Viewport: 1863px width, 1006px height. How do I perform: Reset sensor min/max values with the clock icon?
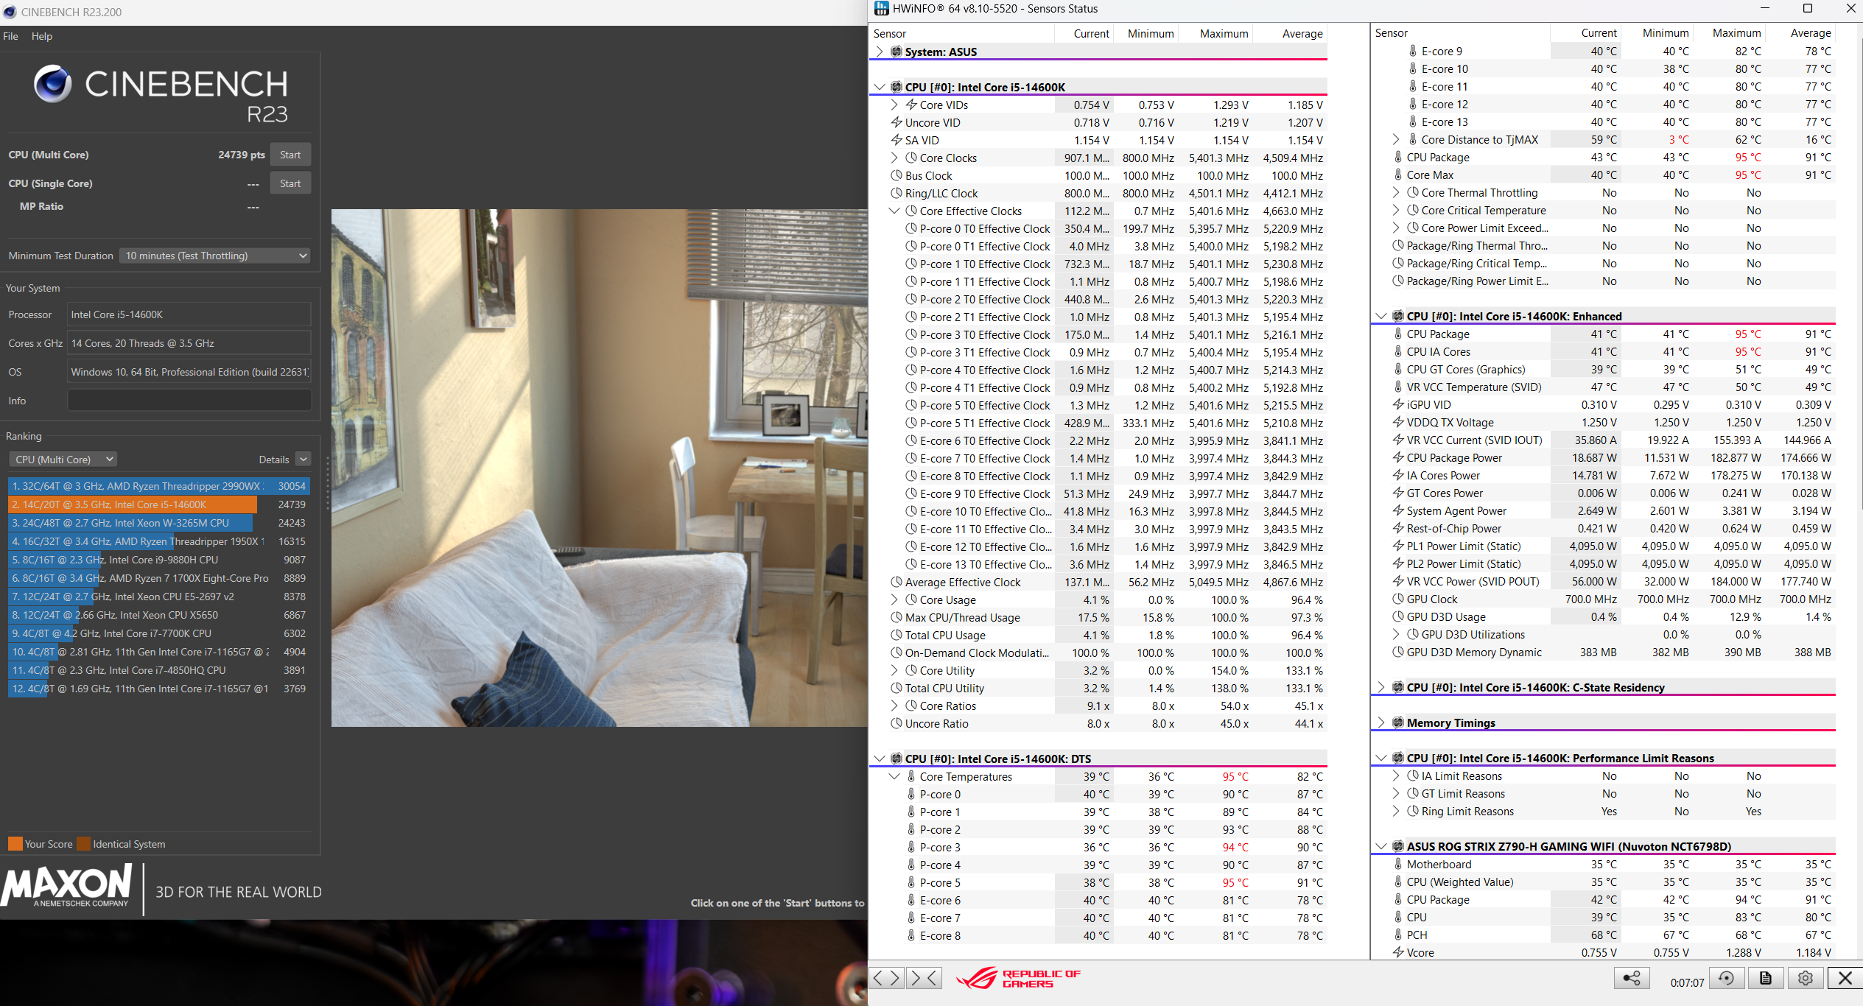(1726, 978)
